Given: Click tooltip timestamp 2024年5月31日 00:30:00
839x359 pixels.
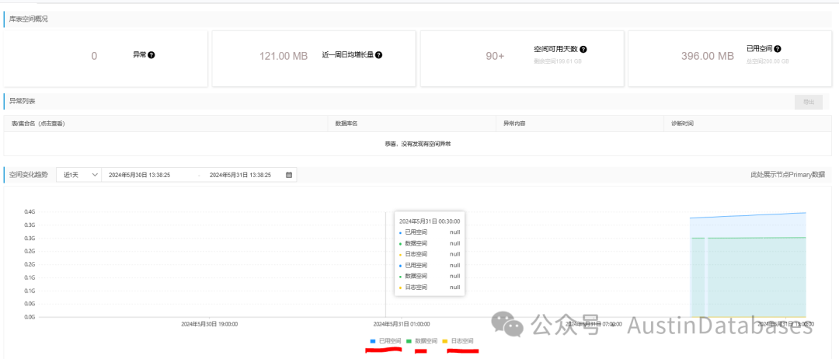Looking at the screenshot, I should [430, 221].
